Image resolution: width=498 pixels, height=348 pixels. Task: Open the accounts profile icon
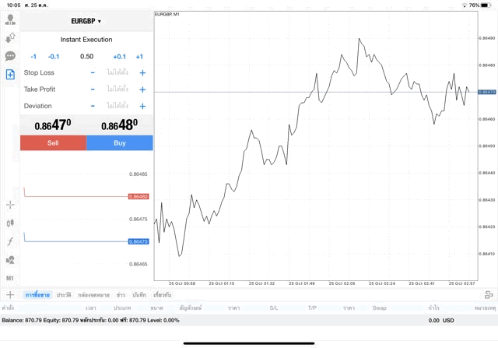(x=10, y=19)
